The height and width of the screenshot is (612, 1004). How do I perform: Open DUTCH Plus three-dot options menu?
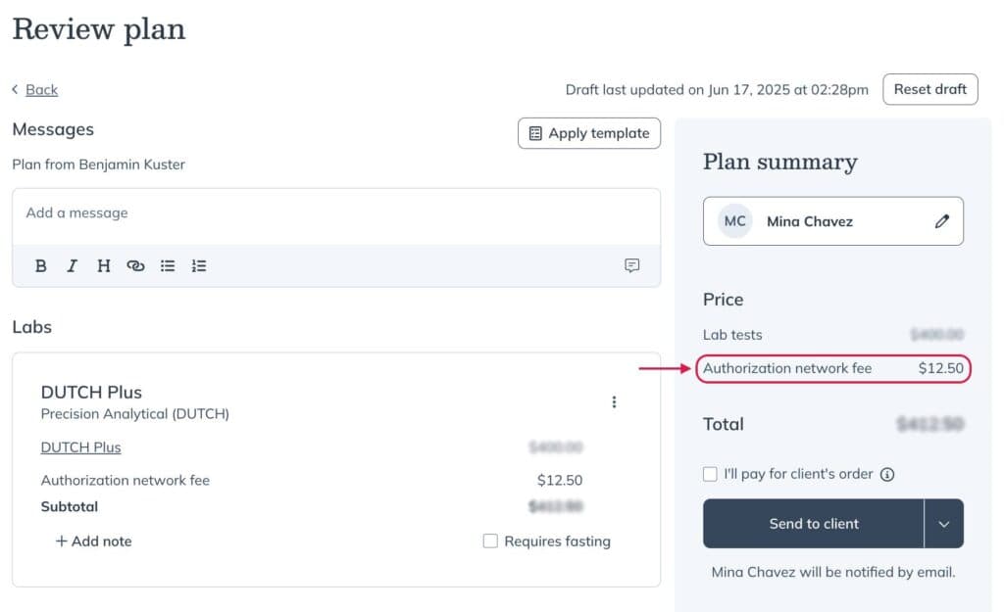point(614,401)
